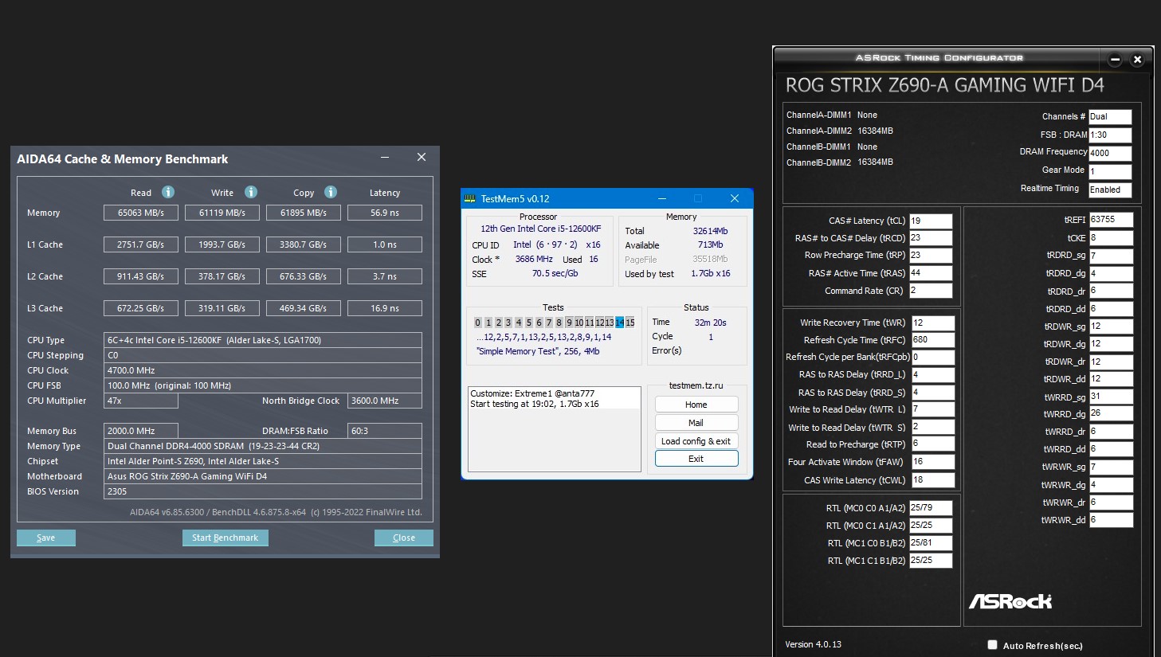Select the Memory Type row value in AIDA64
Image resolution: width=1161 pixels, height=657 pixels.
click(x=263, y=446)
